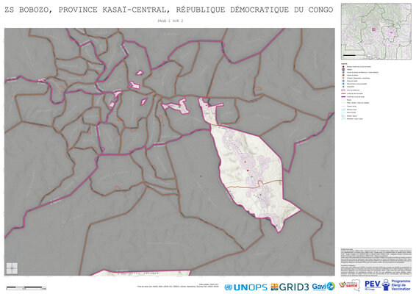Click the orange health area boundary swatch
The height and width of the screenshot is (294, 416).
coord(343,93)
